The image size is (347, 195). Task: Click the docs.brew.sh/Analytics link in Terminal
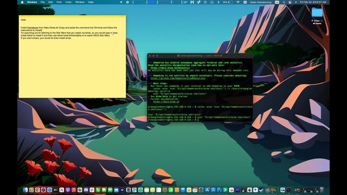pos(170,68)
